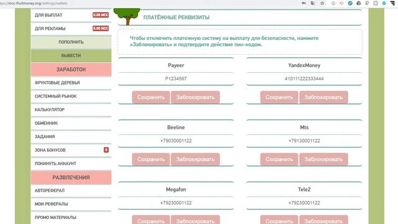Click Заблокировать under YandexMoney

click(x=323, y=97)
